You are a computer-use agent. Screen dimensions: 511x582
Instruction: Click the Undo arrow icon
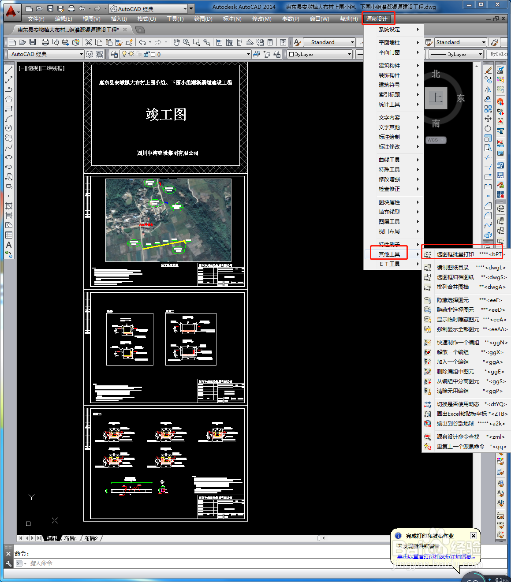pyautogui.click(x=142, y=42)
